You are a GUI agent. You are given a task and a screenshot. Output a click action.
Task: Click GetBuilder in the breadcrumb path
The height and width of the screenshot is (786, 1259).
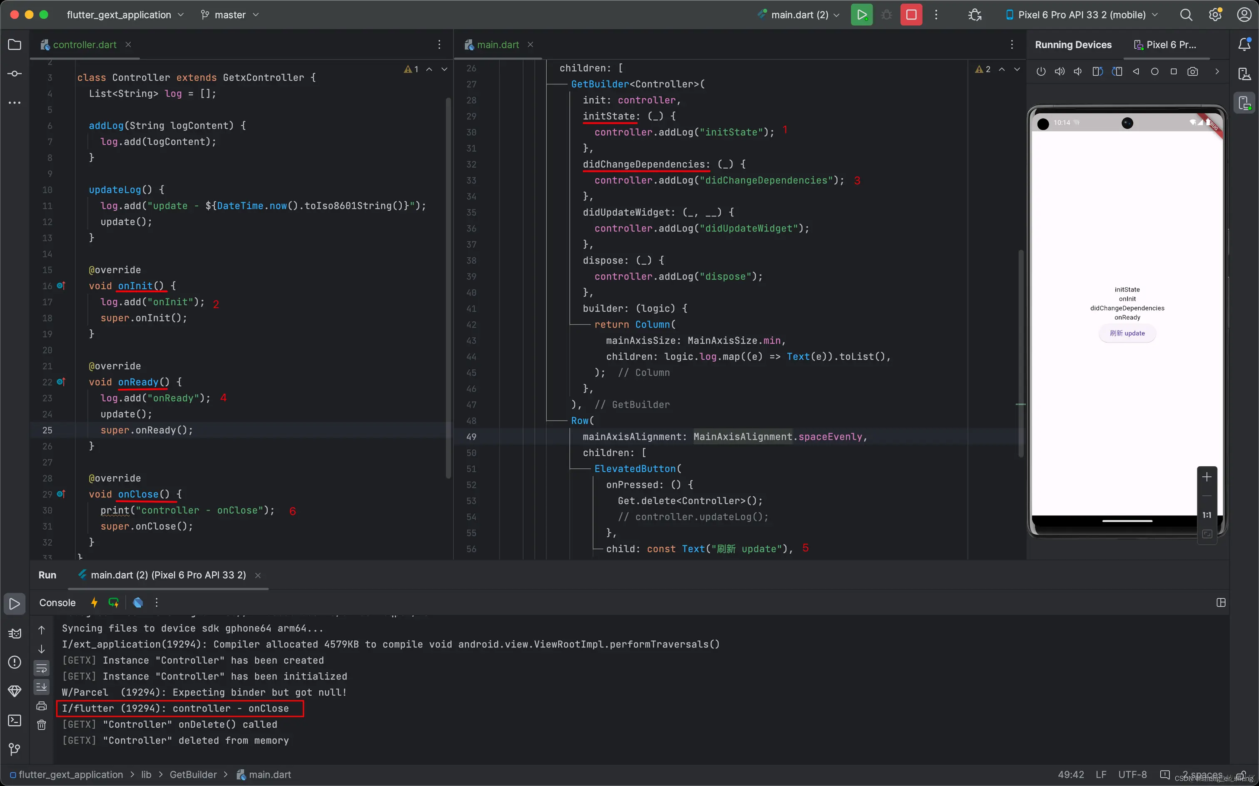[193, 775]
